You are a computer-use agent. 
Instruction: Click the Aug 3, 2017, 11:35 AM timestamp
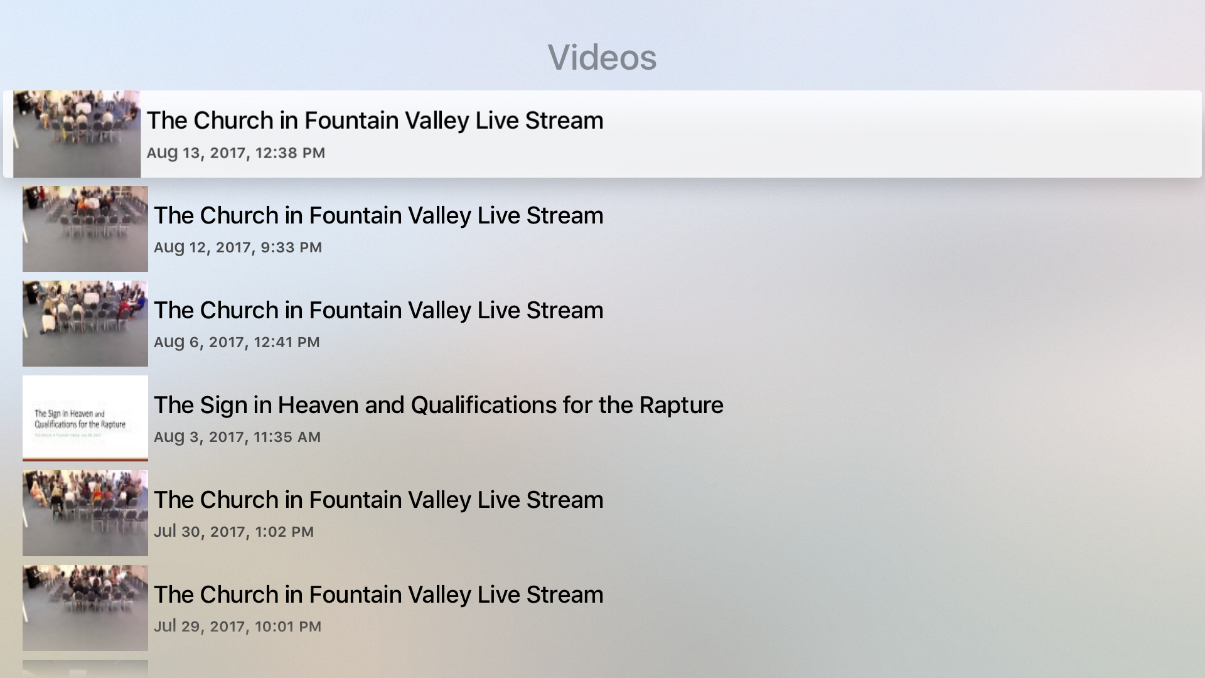pyautogui.click(x=237, y=437)
